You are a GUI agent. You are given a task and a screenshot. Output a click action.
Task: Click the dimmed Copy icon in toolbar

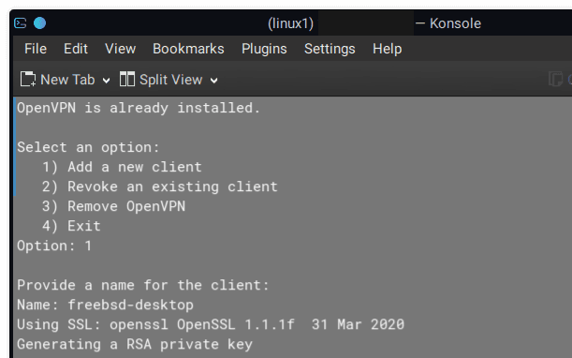555,79
